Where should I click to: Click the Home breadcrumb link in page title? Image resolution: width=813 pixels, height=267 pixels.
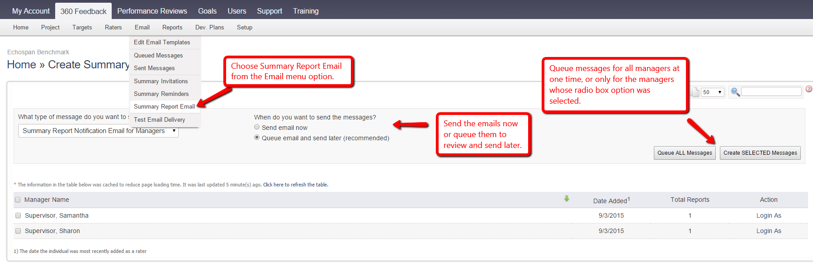22,65
